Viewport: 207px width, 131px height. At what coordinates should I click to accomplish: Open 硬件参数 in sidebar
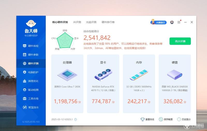click(31, 55)
